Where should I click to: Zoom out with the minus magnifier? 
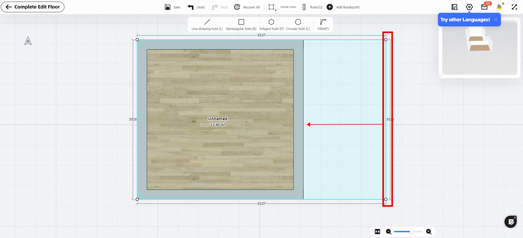pyautogui.click(x=389, y=232)
